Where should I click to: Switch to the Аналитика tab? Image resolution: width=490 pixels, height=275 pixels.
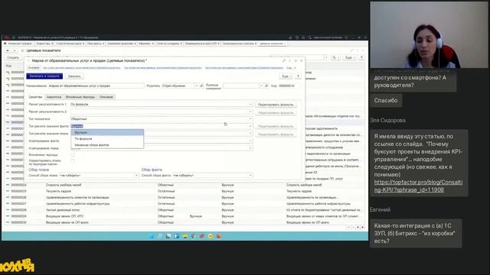(54, 97)
